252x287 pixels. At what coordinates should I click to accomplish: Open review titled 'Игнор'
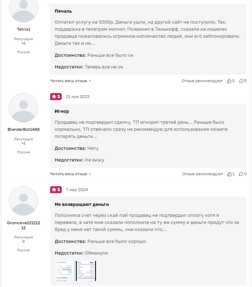pyautogui.click(x=62, y=111)
